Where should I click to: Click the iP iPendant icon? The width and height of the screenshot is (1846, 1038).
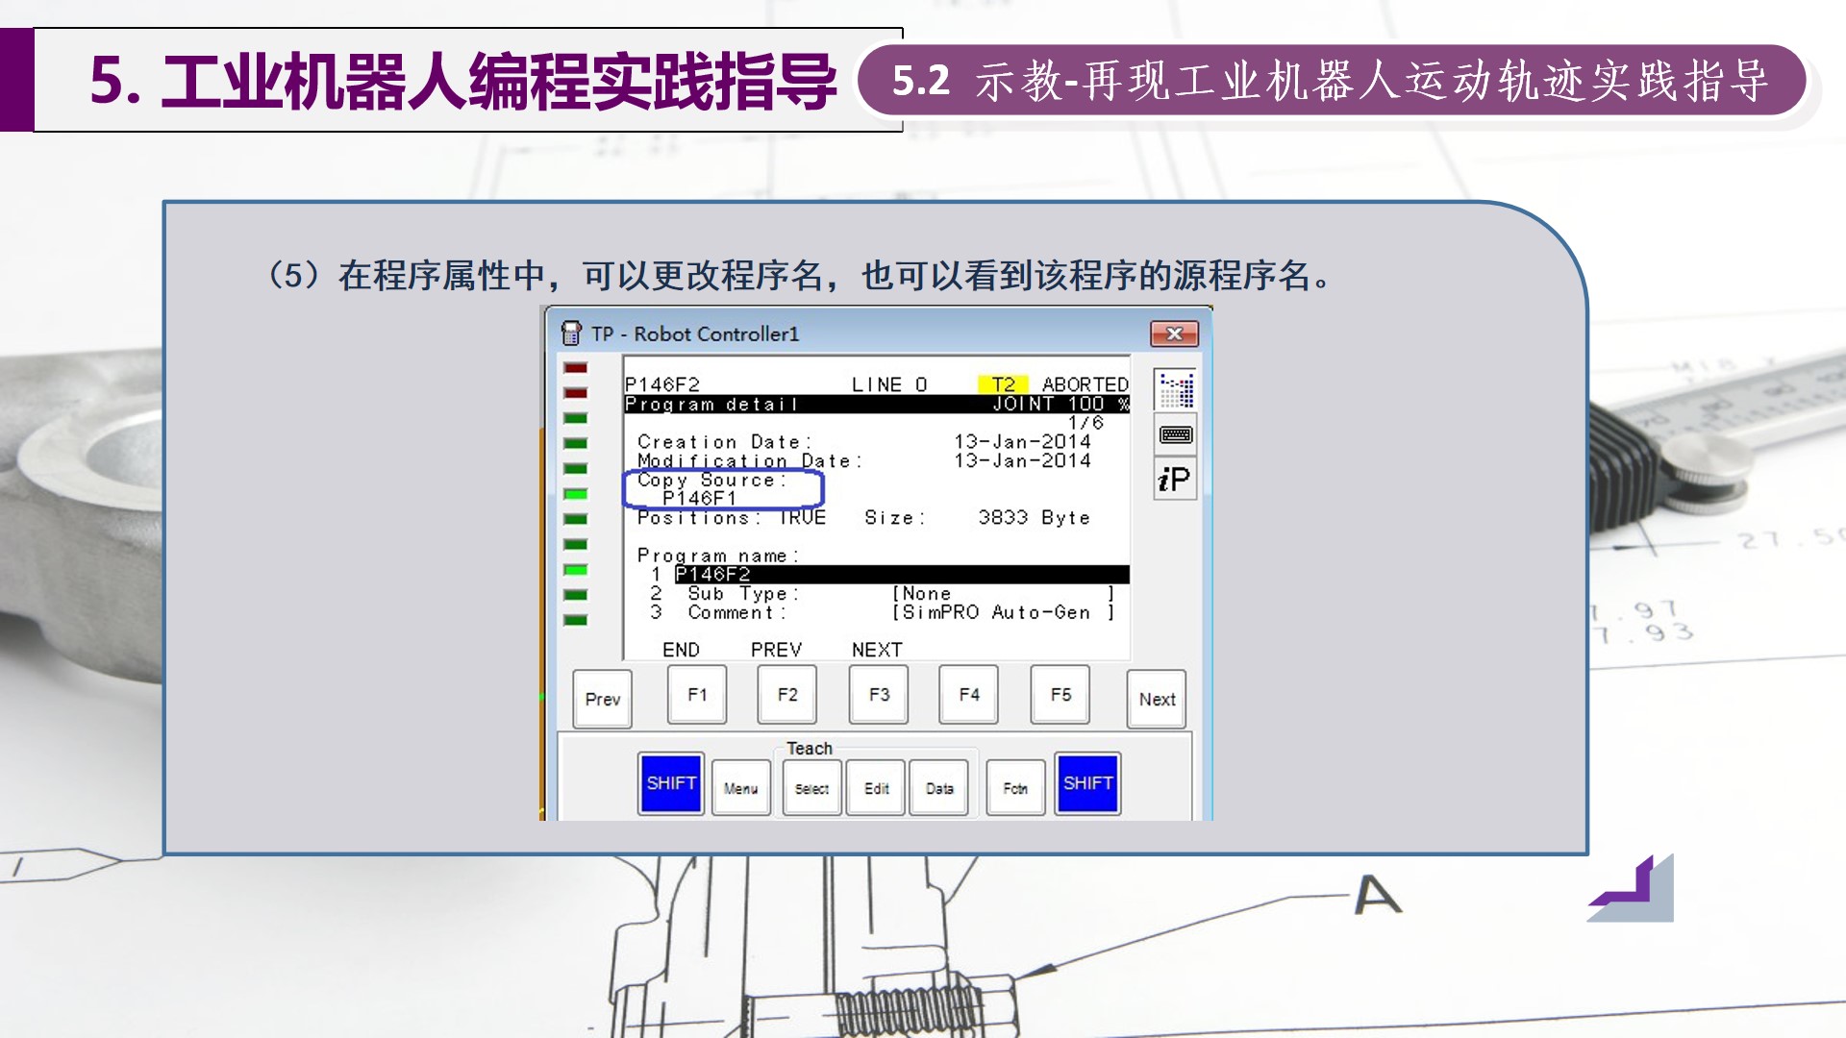pos(1175,479)
